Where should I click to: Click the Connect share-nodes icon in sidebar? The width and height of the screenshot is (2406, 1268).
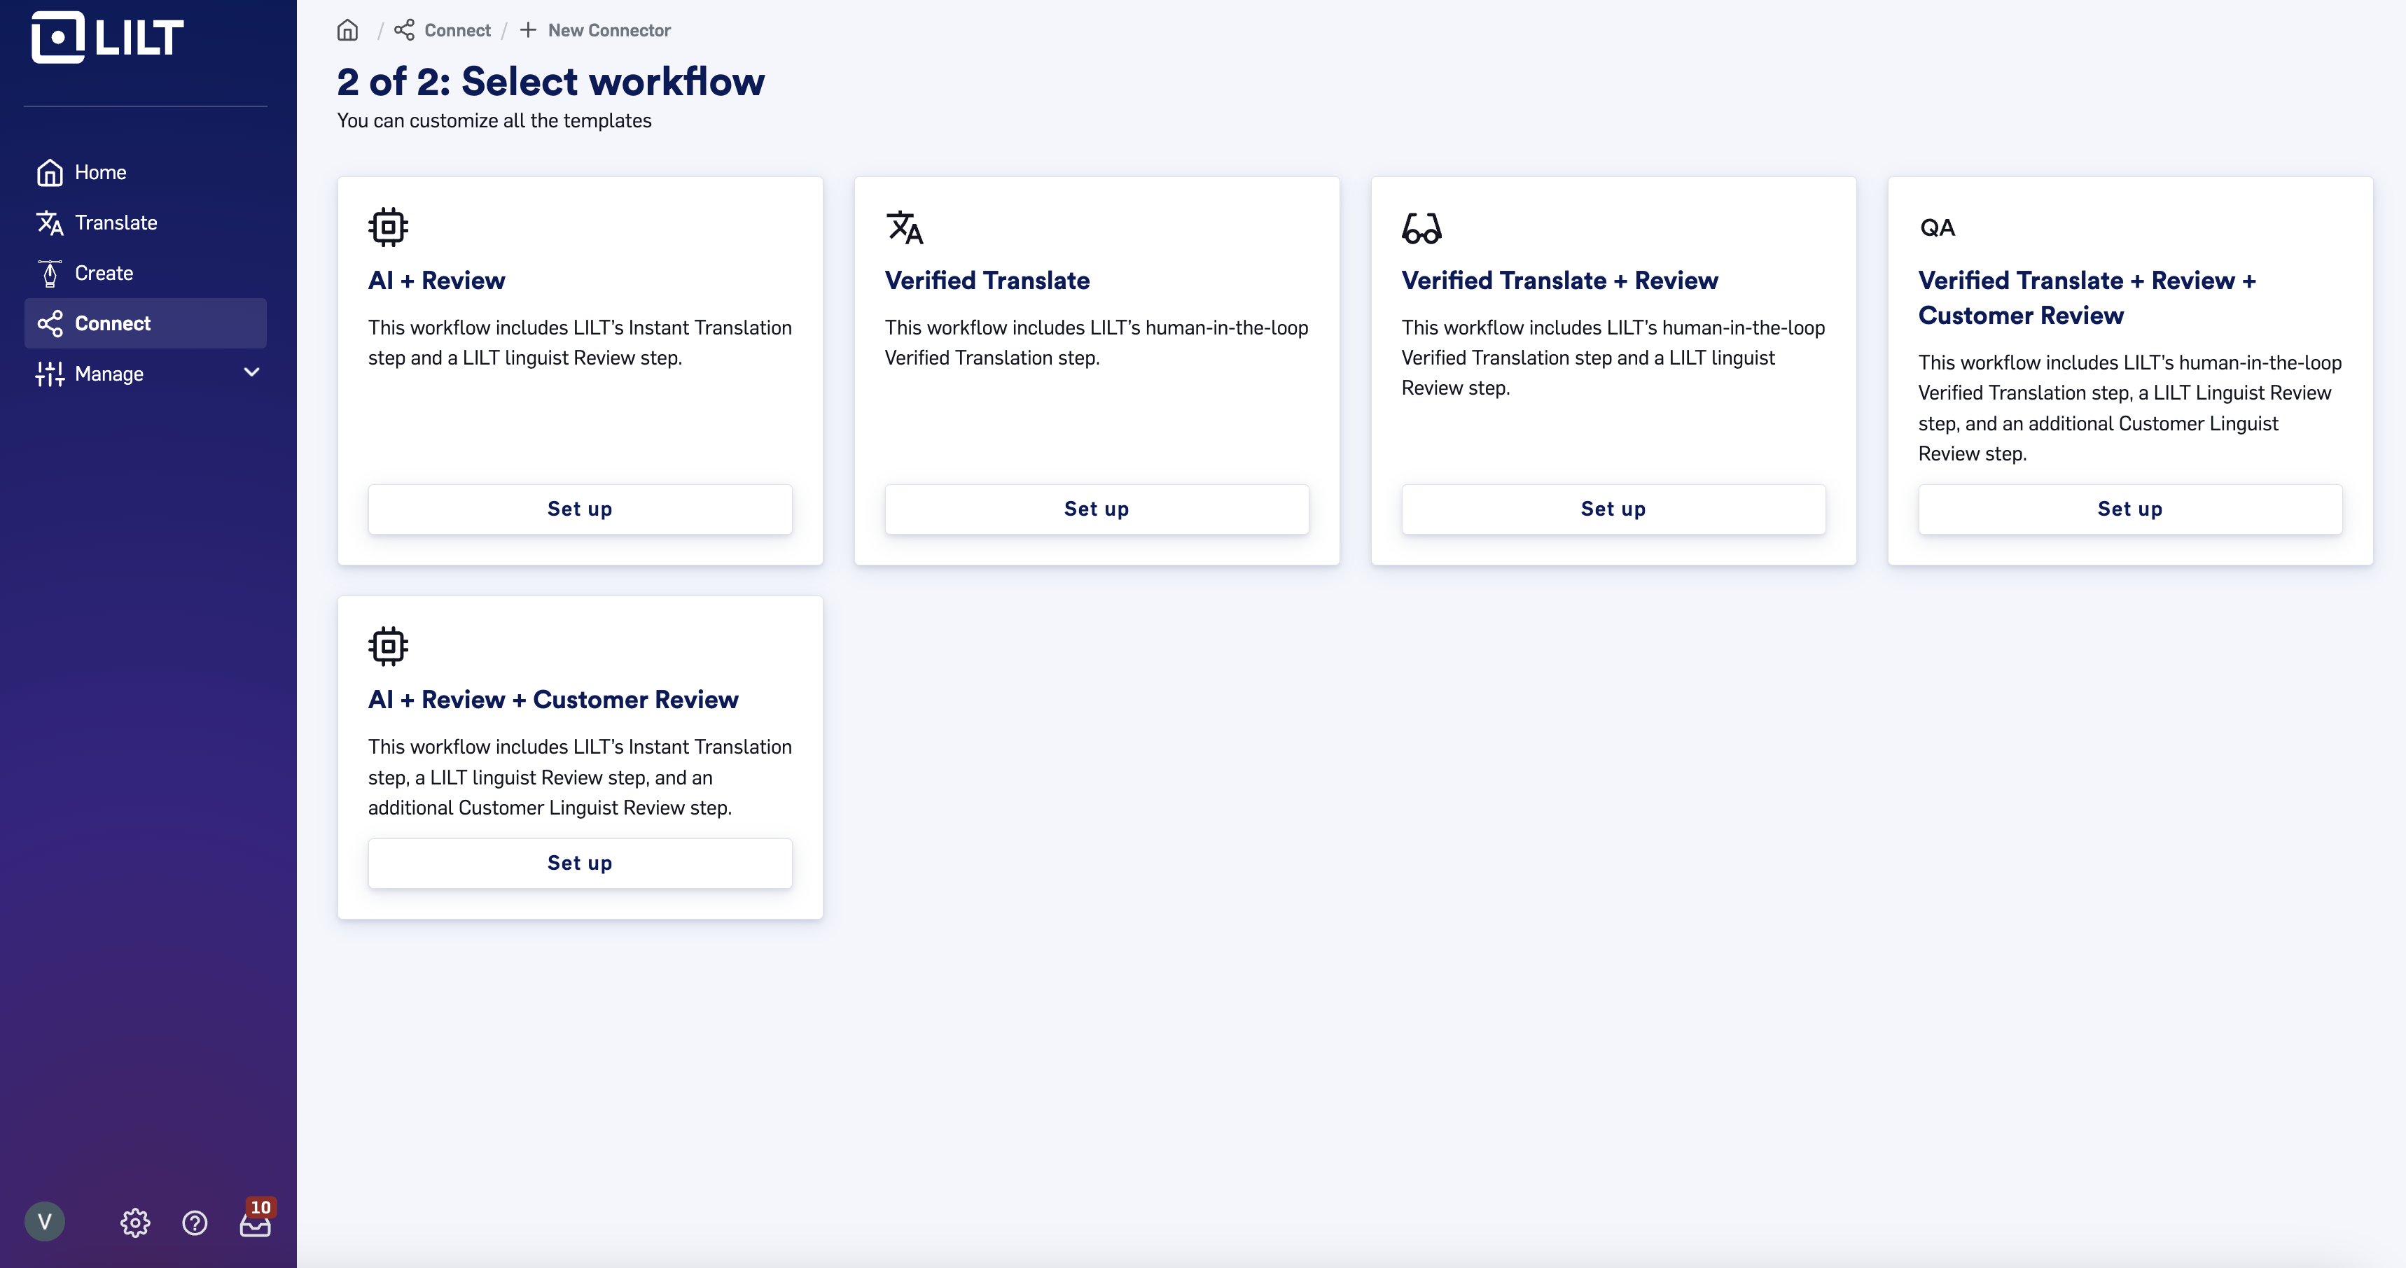[x=50, y=324]
